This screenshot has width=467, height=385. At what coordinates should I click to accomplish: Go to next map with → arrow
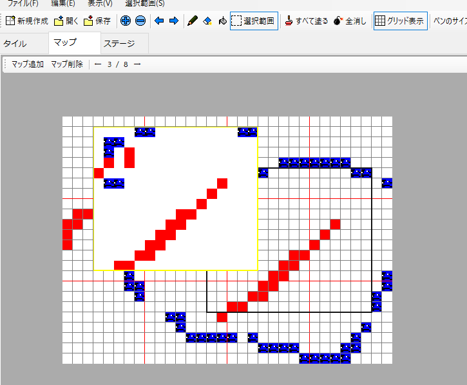click(137, 64)
